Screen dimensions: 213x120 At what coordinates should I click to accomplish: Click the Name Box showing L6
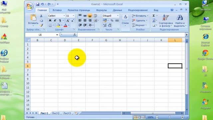pos(40,35)
